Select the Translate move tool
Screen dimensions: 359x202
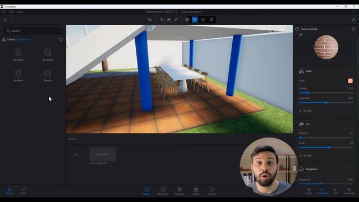point(195,20)
